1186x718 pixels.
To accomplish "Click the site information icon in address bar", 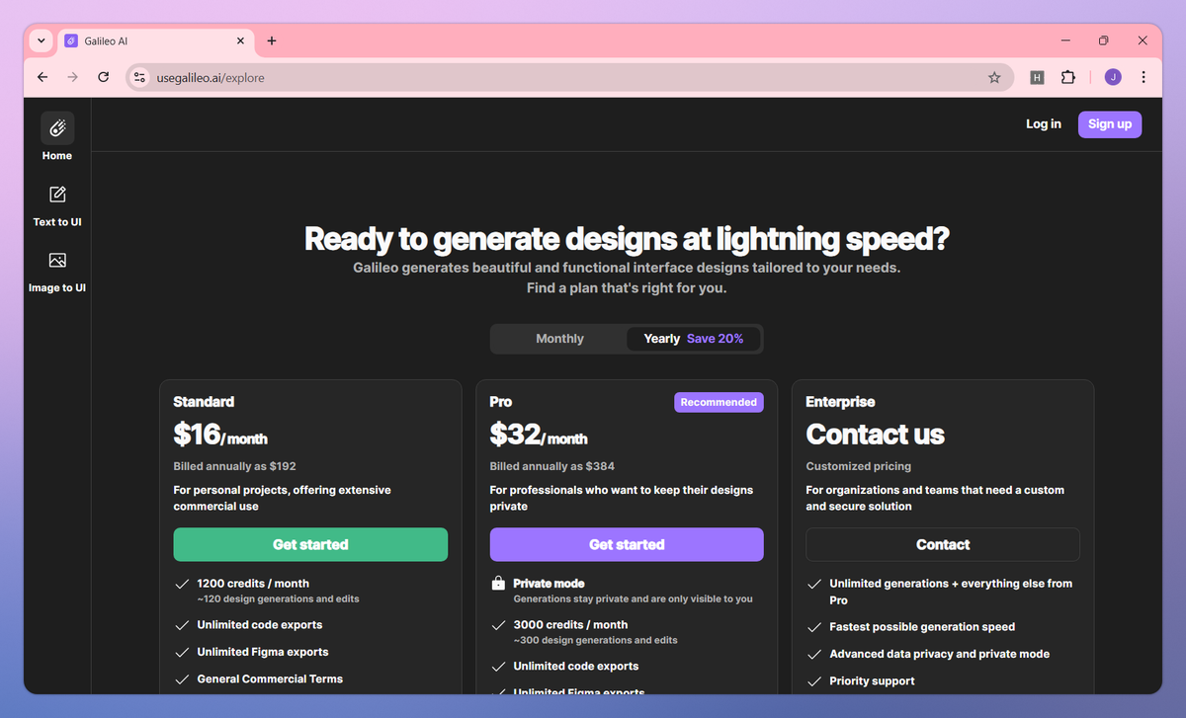I will 140,77.
